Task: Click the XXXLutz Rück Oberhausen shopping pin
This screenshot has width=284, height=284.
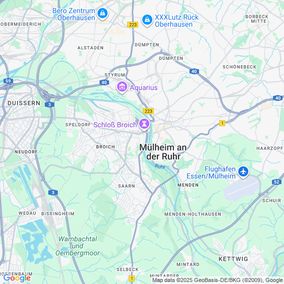Action: (x=147, y=20)
